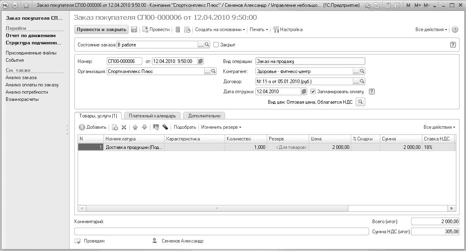Open the calendar icon in the title bar
Screen dimensions: 466x251
397,5
